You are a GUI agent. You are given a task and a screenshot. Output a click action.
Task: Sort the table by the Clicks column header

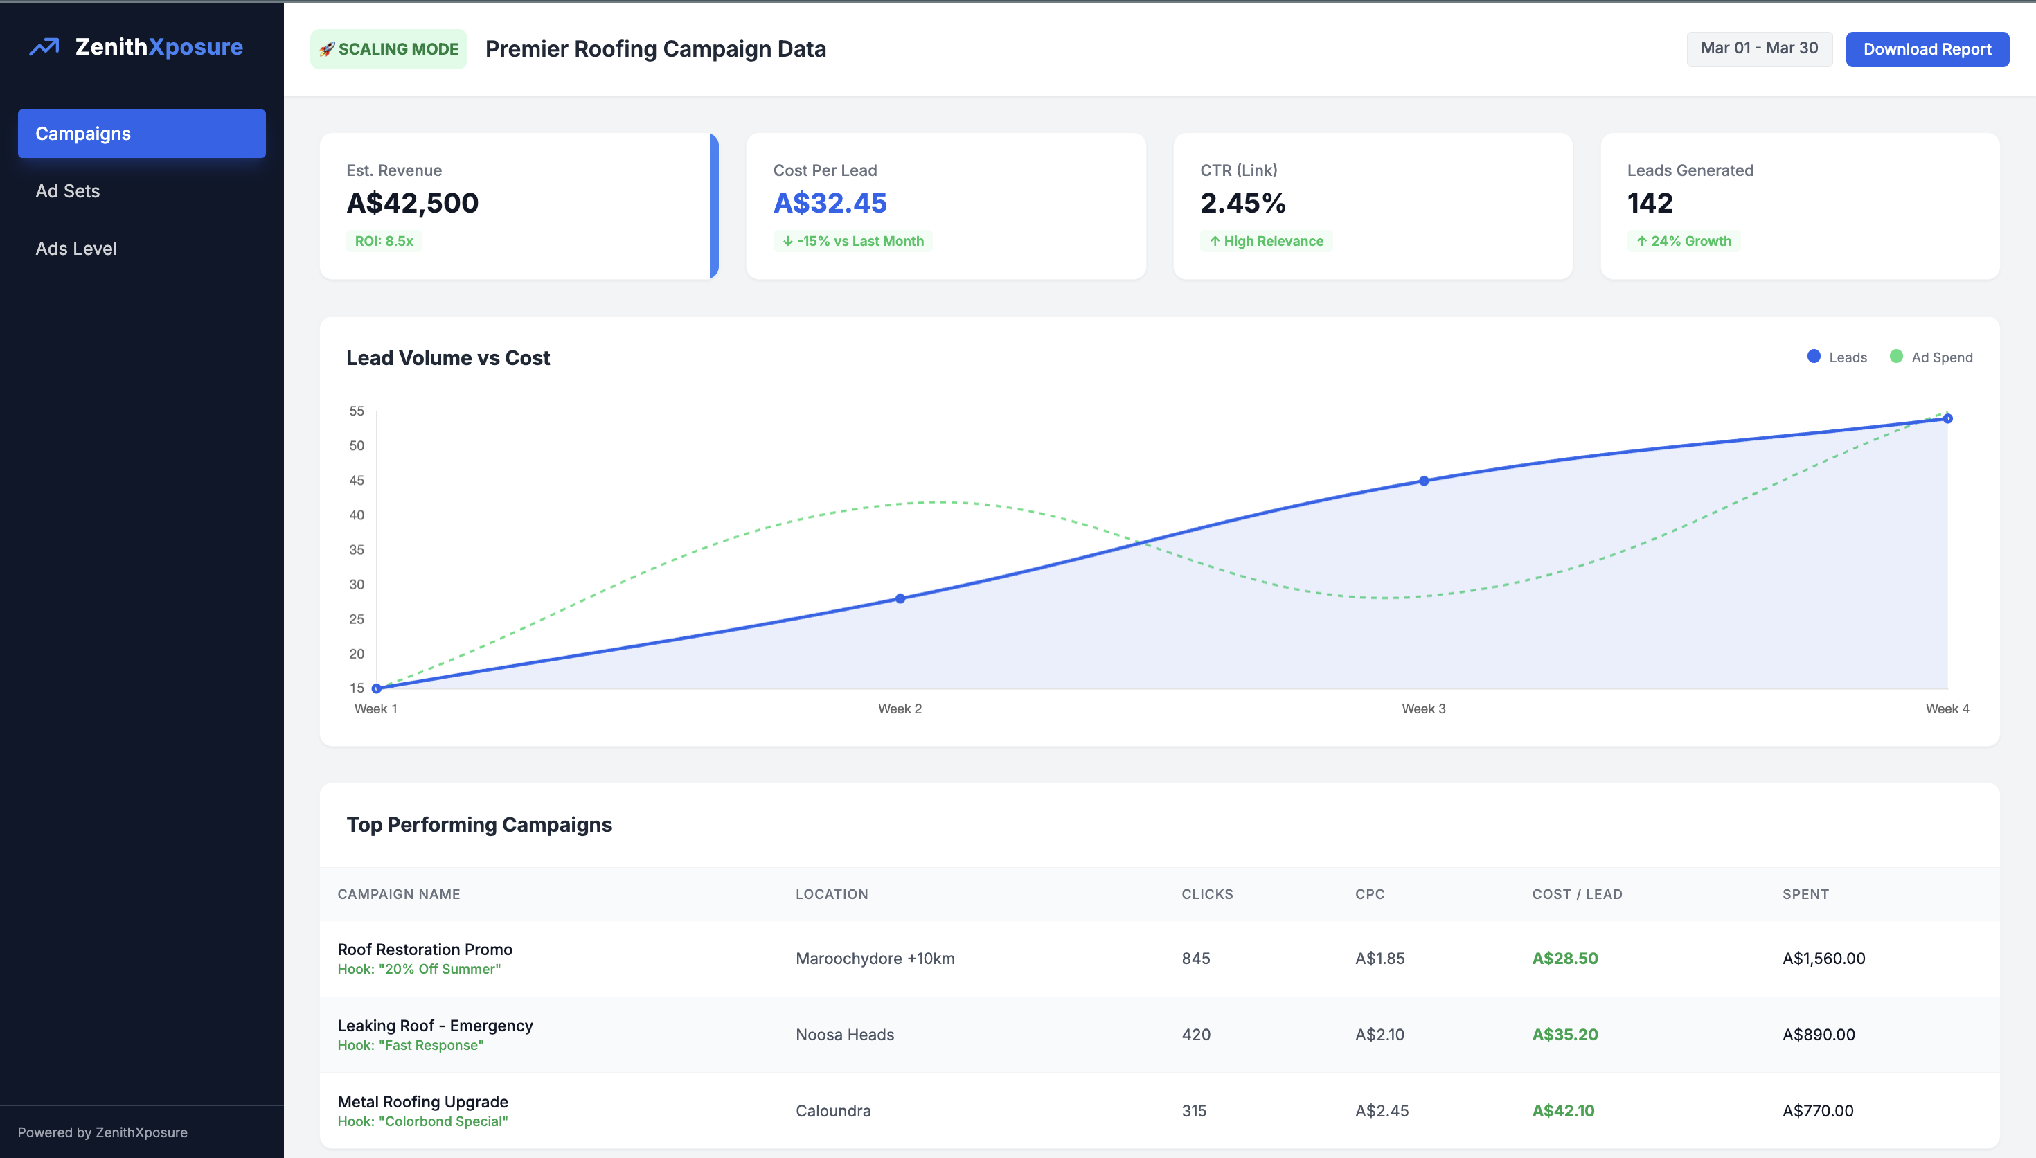pyautogui.click(x=1207, y=894)
